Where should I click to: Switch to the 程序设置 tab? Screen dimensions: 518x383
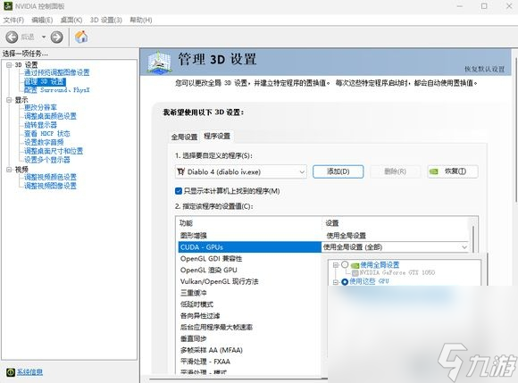pos(217,136)
